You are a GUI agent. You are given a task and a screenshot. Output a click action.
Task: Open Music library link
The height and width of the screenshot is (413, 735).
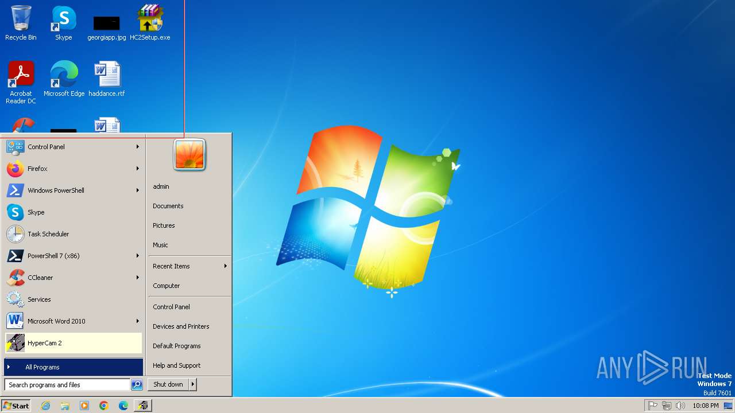pyautogui.click(x=189, y=245)
